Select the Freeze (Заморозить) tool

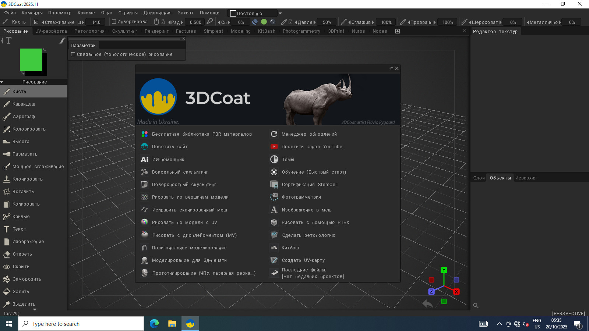point(27,279)
